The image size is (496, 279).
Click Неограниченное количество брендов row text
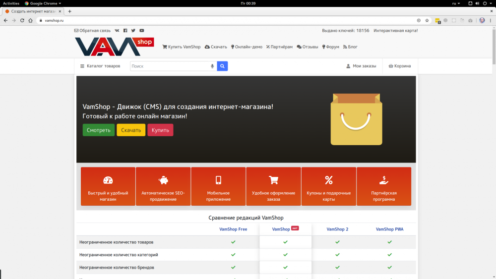point(117,267)
